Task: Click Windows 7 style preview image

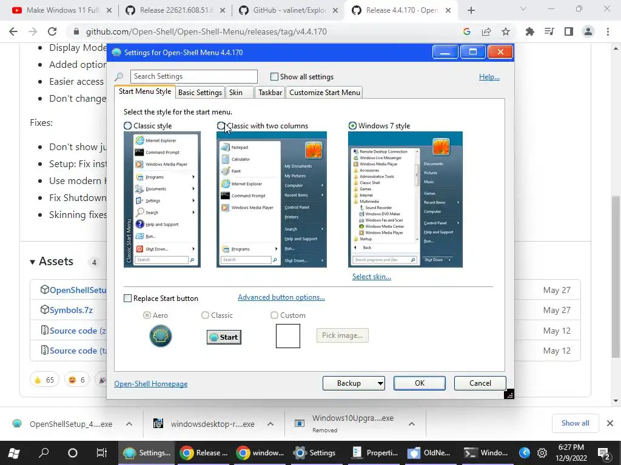Action: (405, 199)
